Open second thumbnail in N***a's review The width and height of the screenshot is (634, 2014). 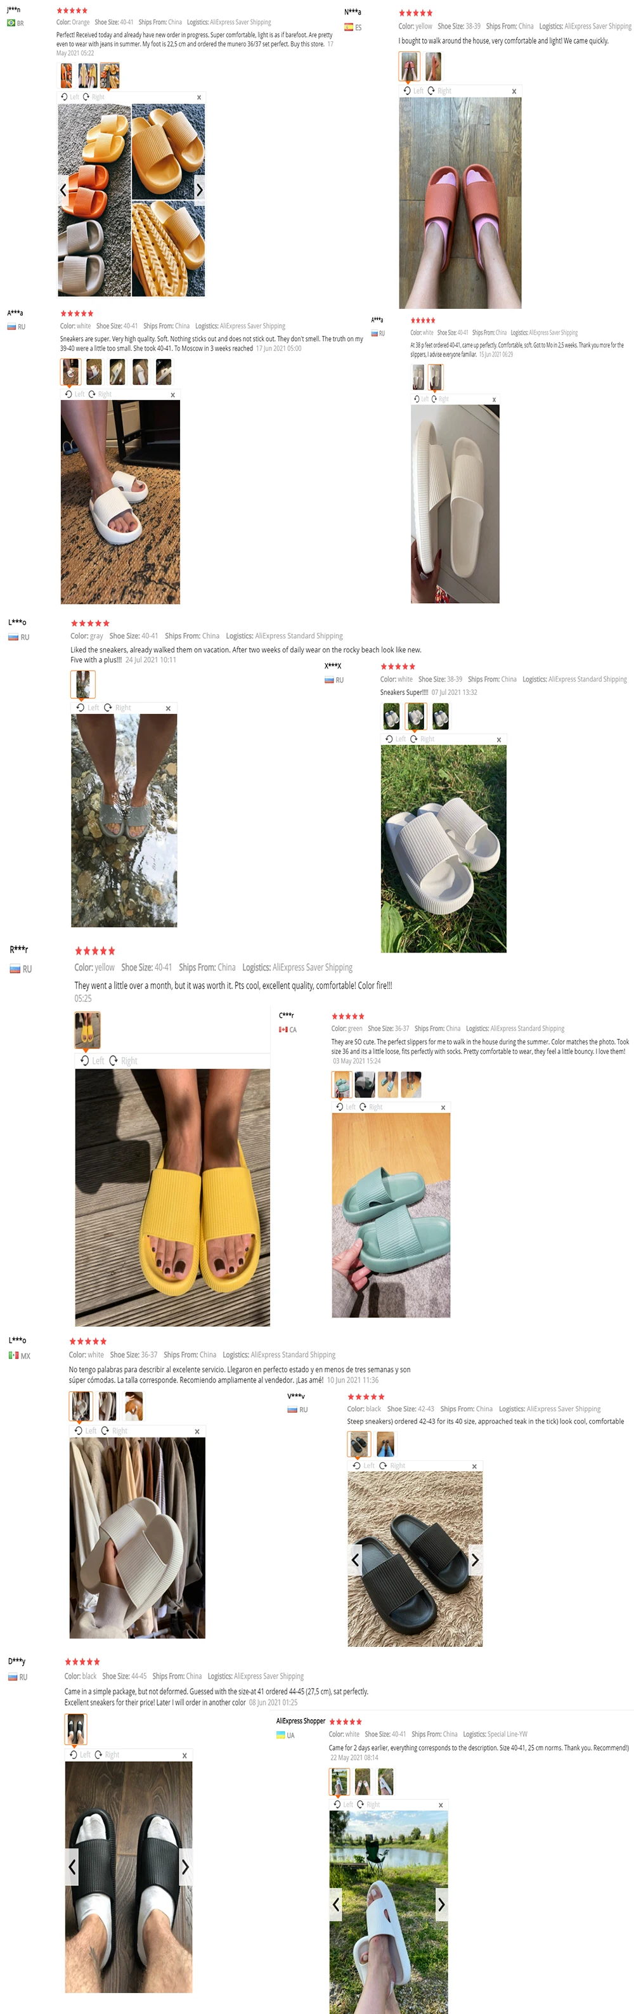click(x=433, y=67)
